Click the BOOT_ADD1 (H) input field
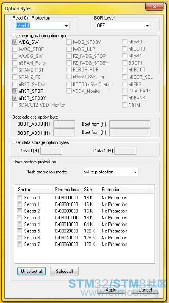Viewport: 169px width, 303px height. [x=64, y=133]
